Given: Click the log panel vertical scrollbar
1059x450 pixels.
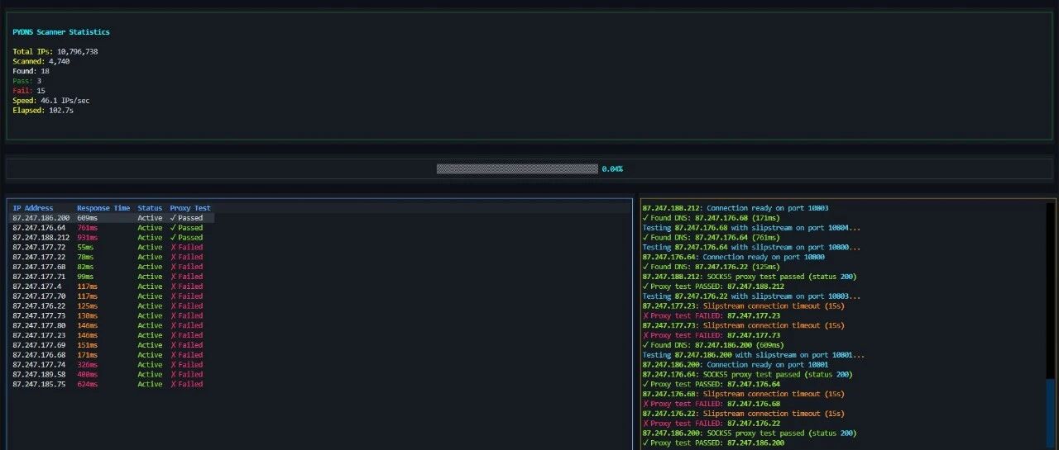Looking at the screenshot, I should pyautogui.click(x=1051, y=325).
